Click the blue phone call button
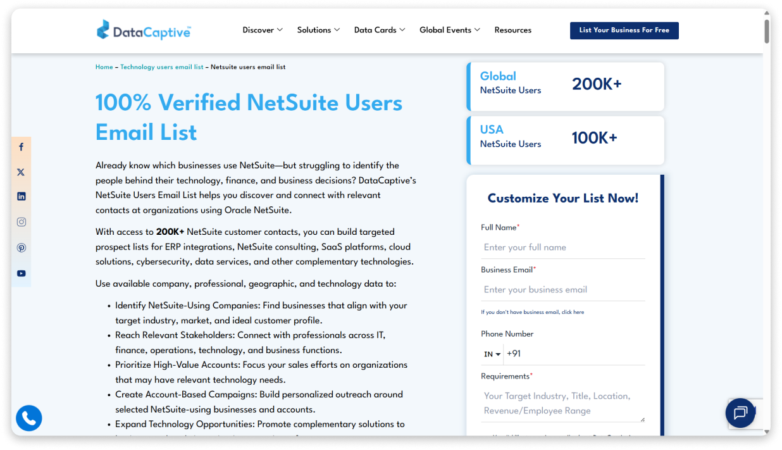Image resolution: width=782 pixels, height=450 pixels. point(29,418)
